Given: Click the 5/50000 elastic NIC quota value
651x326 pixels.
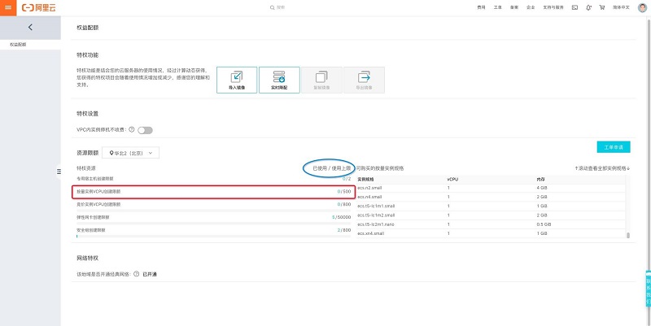Looking at the screenshot, I should click(x=341, y=217).
